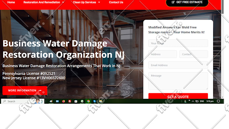Viewport: 229px width, 129px height.
Task: Click the arrow icon on MORE INFORMATION
Action: click(x=40, y=91)
